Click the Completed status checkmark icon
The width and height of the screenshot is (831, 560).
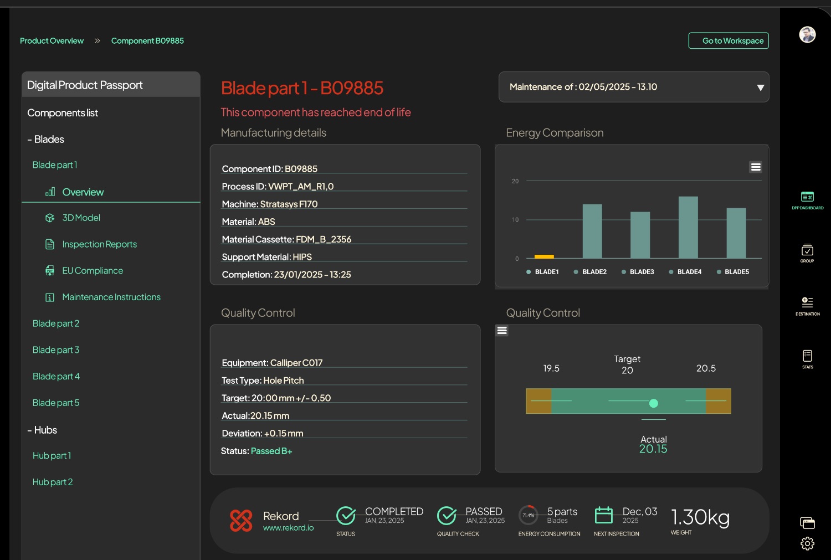pos(346,515)
